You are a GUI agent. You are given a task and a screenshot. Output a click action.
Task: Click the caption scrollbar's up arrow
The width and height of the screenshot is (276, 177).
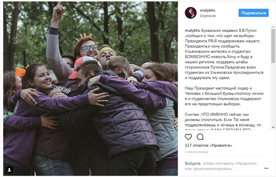click(x=273, y=27)
